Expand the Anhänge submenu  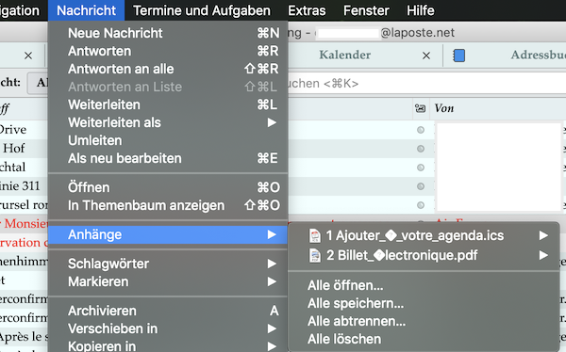168,234
